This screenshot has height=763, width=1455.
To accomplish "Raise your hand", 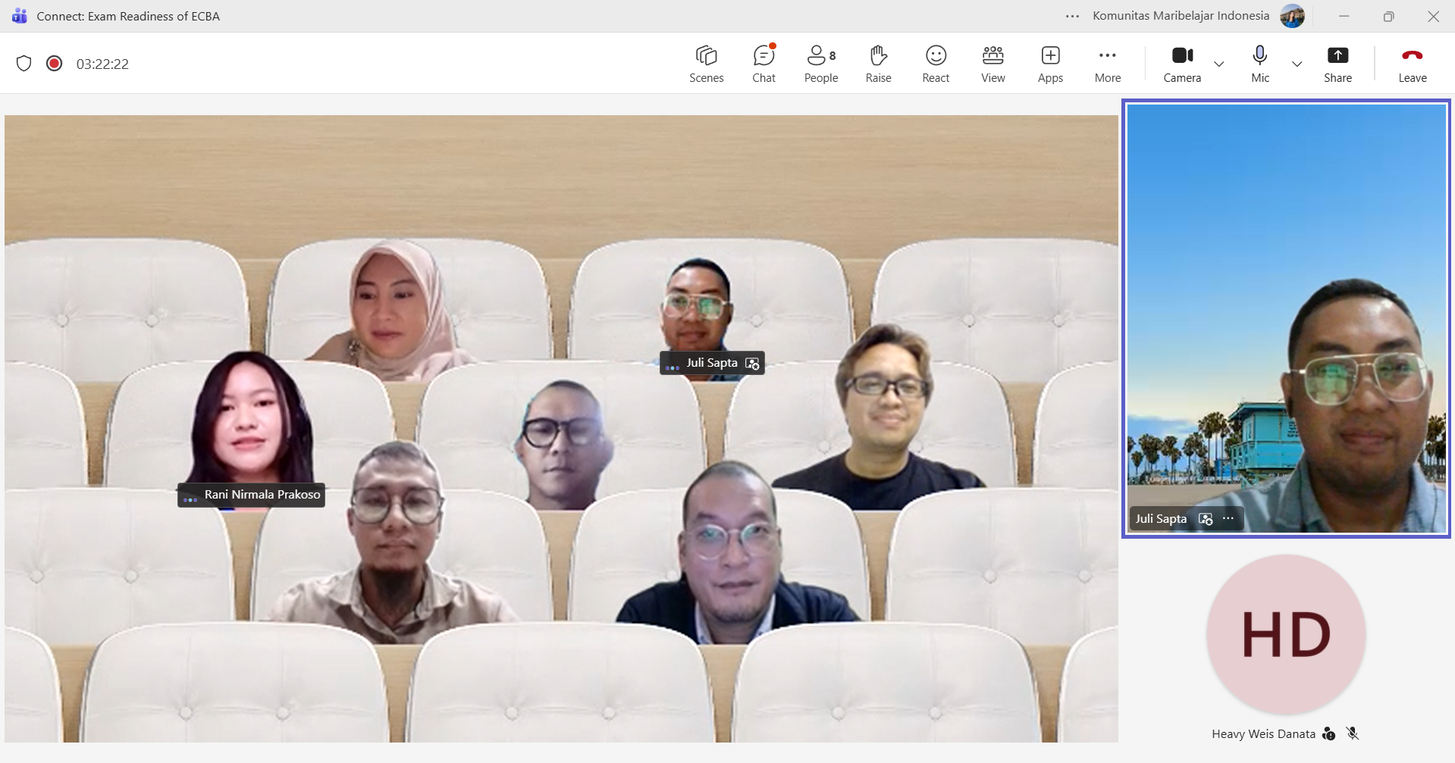I will [x=878, y=64].
